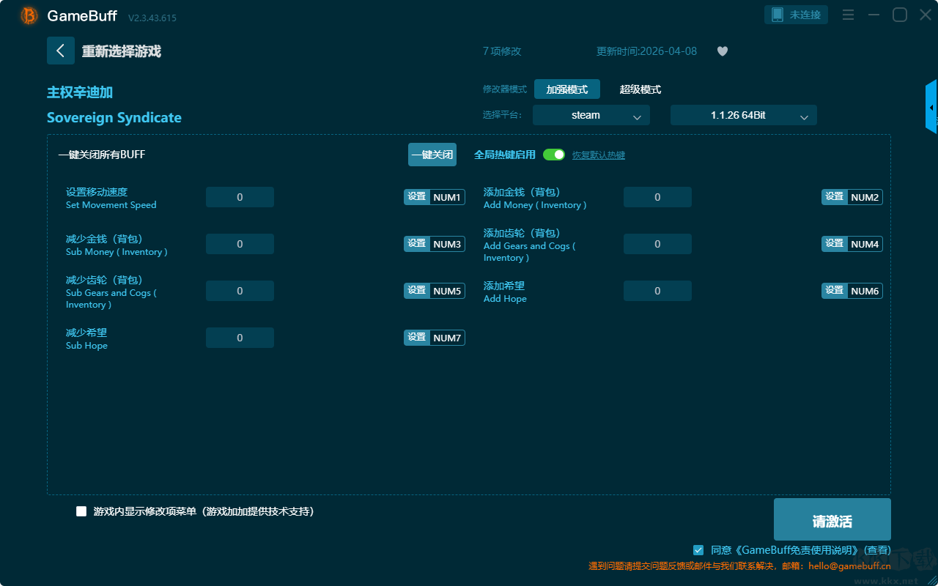Click the Sub Hope value field

coord(240,338)
